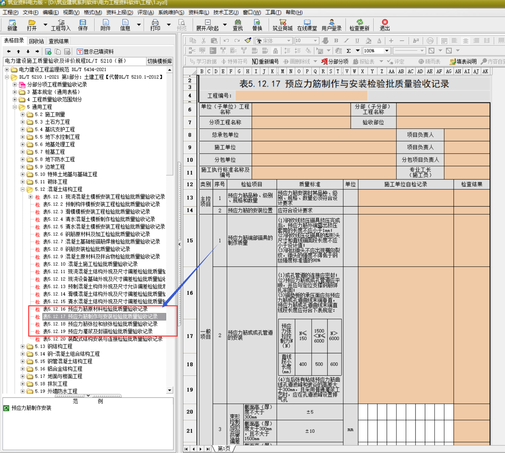The width and height of the screenshot is (505, 453).
Task: Select 表5.12.18 预应力筋张拉和放张 tree item
Action: pyautogui.click(x=100, y=324)
